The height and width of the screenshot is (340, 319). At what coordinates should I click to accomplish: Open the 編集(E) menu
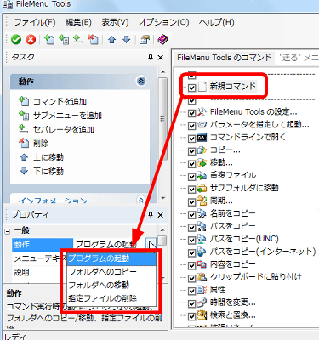point(78,22)
